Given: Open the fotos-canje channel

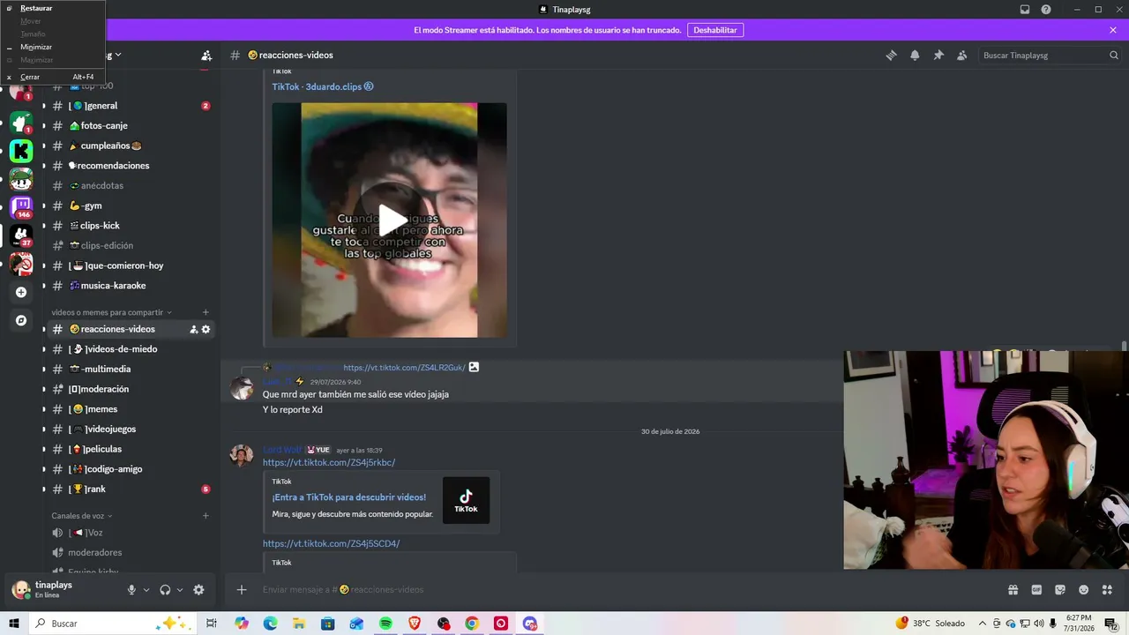Looking at the screenshot, I should click(x=129, y=125).
